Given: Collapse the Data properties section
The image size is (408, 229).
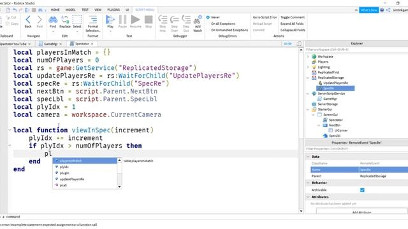Looking at the screenshot, I should (308, 156).
